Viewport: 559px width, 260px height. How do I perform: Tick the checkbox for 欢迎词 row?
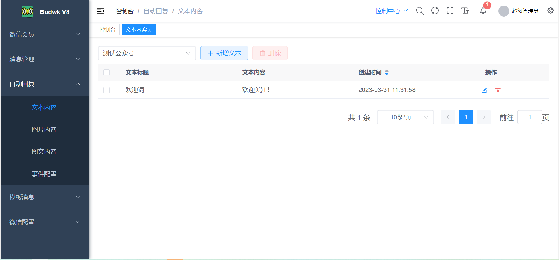click(107, 90)
